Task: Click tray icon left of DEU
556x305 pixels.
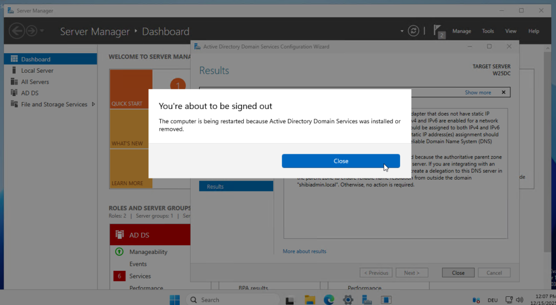Action: (x=476, y=300)
